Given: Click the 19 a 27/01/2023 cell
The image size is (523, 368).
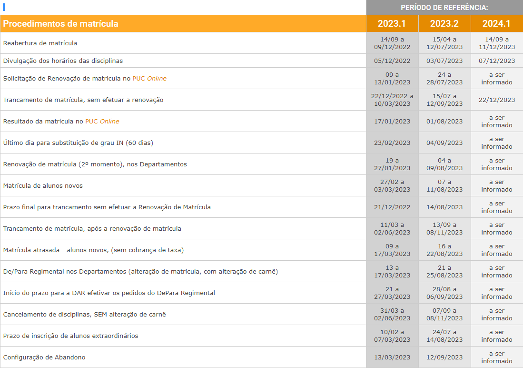Looking at the screenshot, I should (x=392, y=164).
